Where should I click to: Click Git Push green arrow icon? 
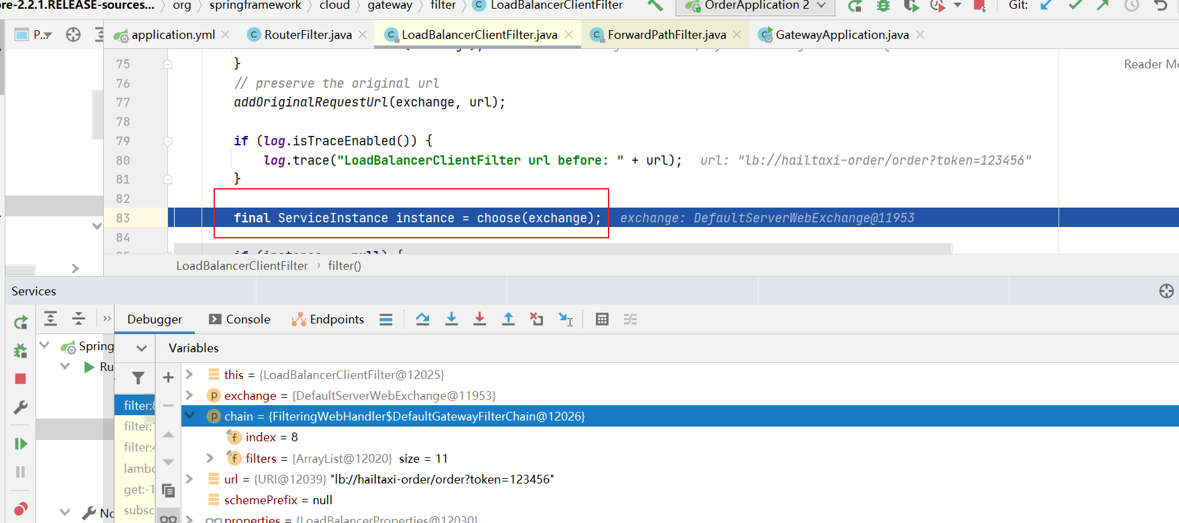[1103, 5]
